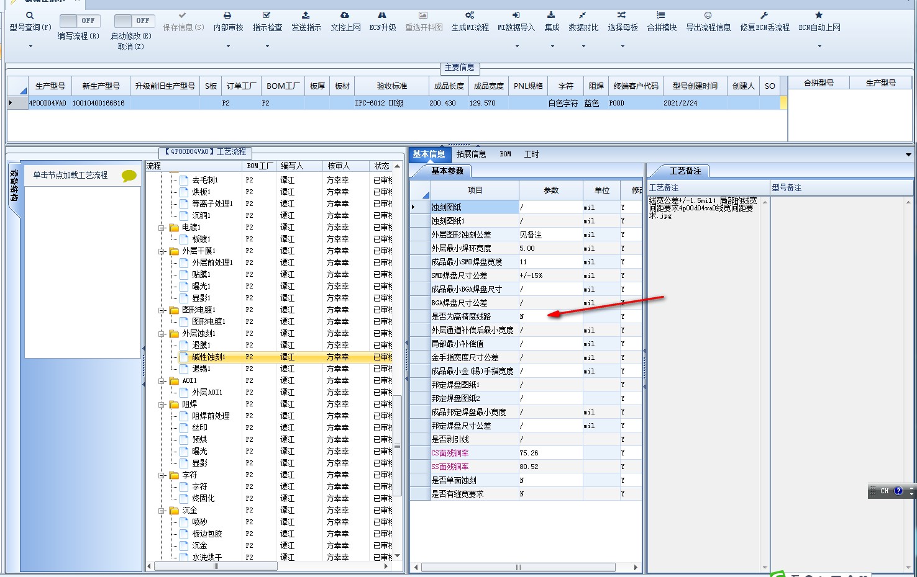Image resolution: width=917 pixels, height=577 pixels.
Task: Collapse the 外层蚀刻1 tree folder
Action: click(162, 334)
